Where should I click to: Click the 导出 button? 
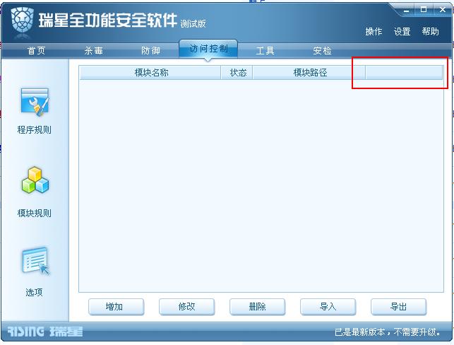pos(399,307)
